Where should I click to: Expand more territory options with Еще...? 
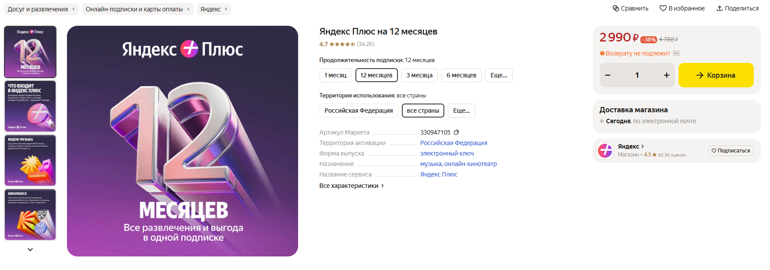[461, 111]
